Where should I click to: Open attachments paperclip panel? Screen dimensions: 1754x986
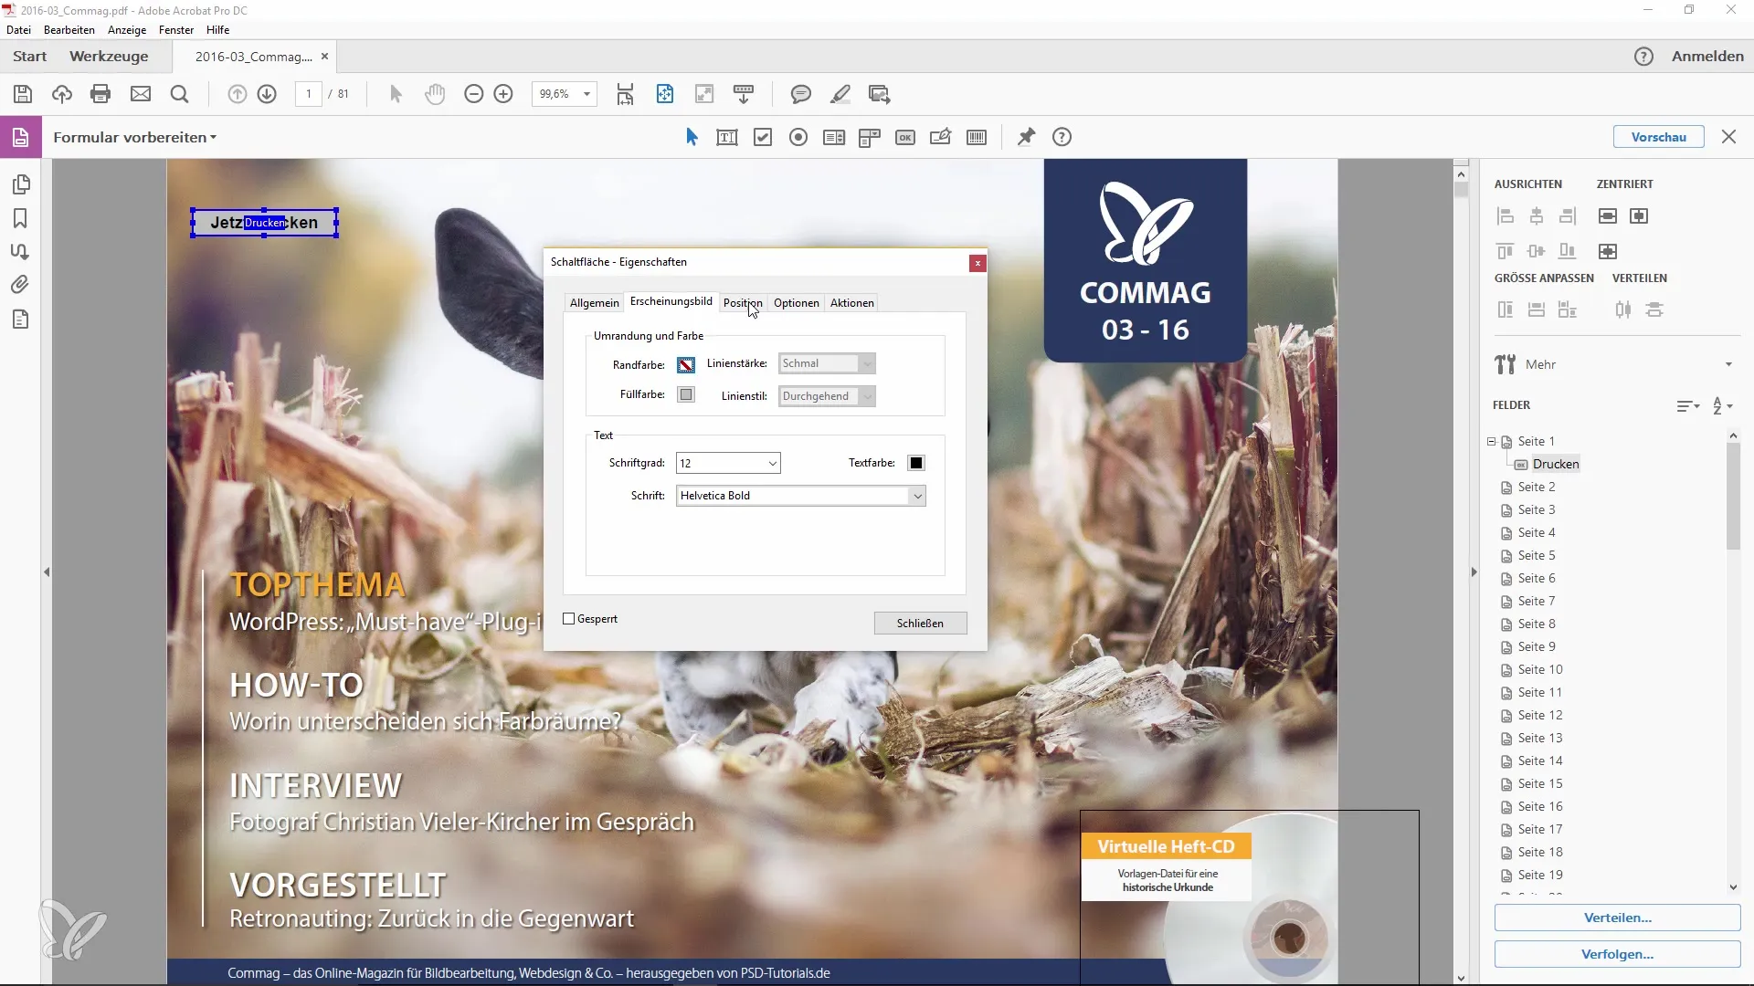pyautogui.click(x=20, y=285)
